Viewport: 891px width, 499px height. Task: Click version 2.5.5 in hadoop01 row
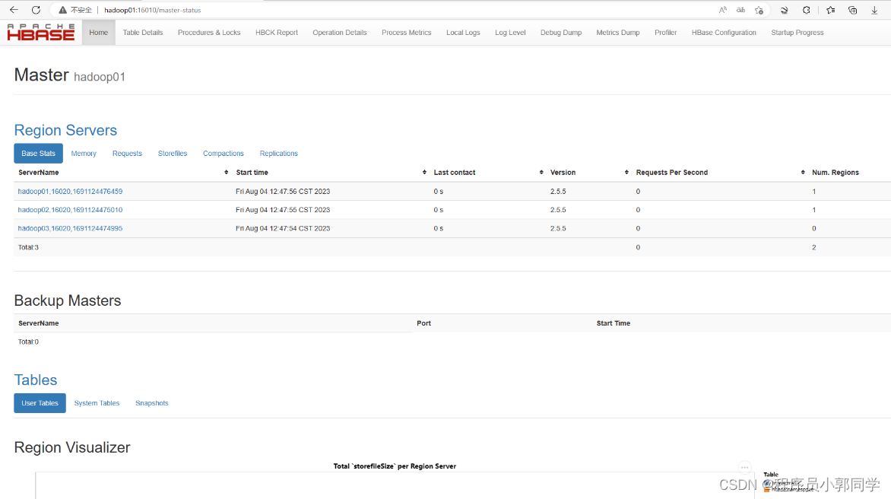(558, 192)
